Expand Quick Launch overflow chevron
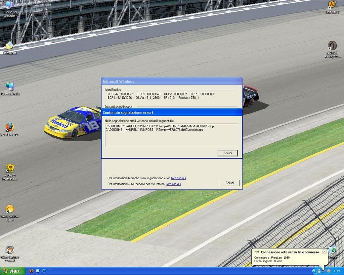The image size is (344, 275). coord(50,269)
